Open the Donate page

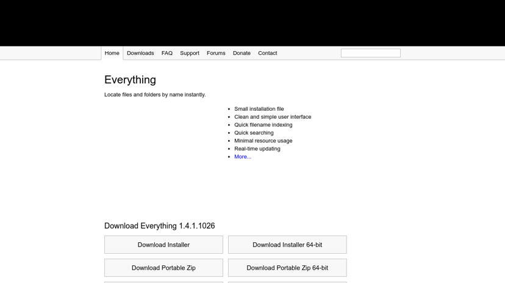click(242, 53)
